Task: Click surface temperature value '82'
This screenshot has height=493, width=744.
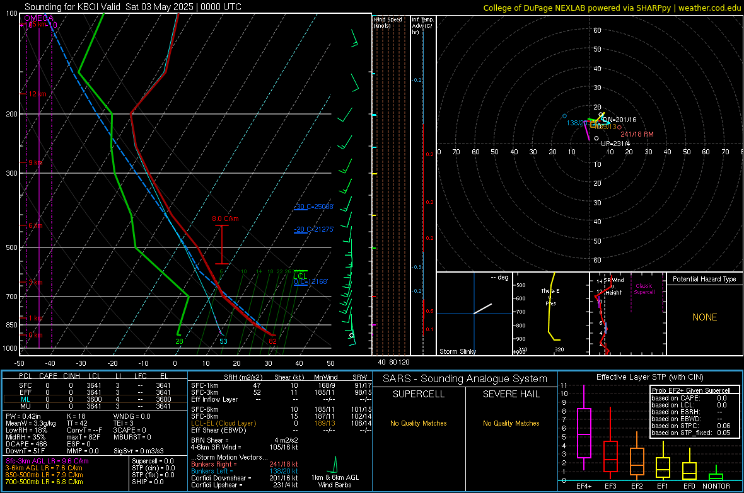Action: tap(272, 341)
